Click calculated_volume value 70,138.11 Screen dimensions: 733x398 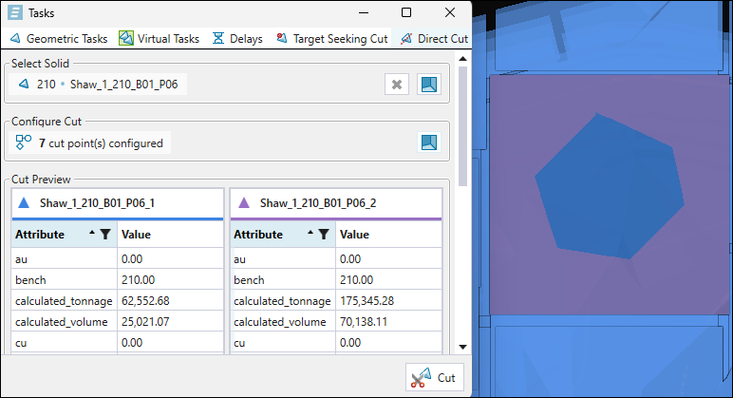pos(364,322)
